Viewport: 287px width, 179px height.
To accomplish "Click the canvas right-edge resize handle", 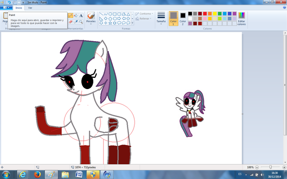I will tap(243, 114).
